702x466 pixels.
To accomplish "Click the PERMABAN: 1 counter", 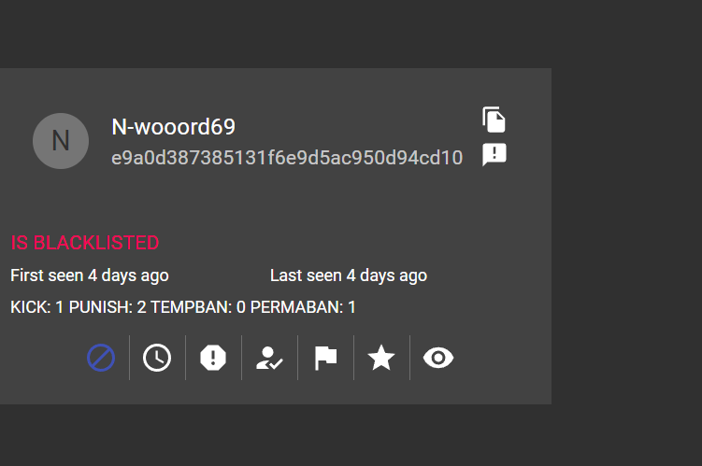I will click(x=303, y=307).
